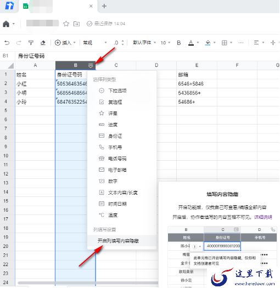Click cell A3 with 小明
Screen dimensions: 280x288
[35, 93]
